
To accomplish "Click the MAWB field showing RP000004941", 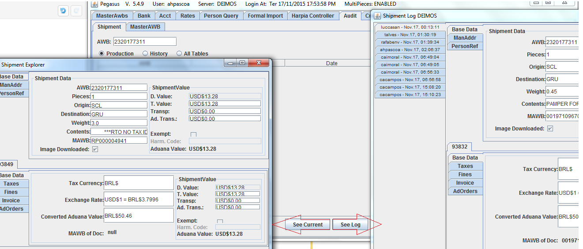I will [119, 141].
